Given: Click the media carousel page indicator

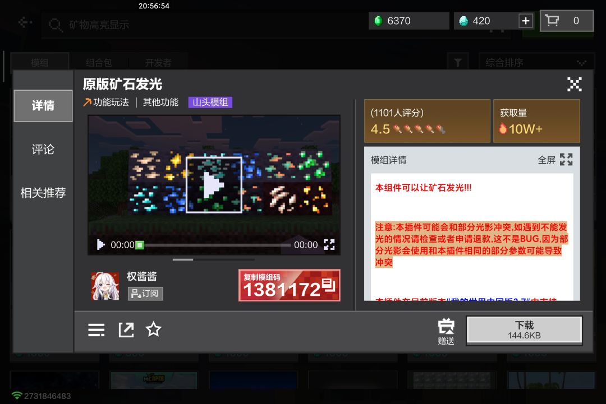Looking at the screenshot, I should tap(213, 259).
